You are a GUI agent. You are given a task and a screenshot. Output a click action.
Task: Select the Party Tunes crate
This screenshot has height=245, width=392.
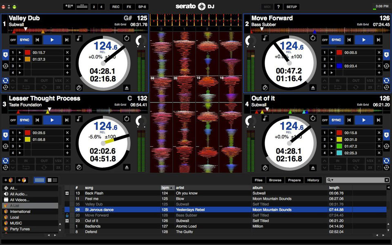click(x=30, y=229)
